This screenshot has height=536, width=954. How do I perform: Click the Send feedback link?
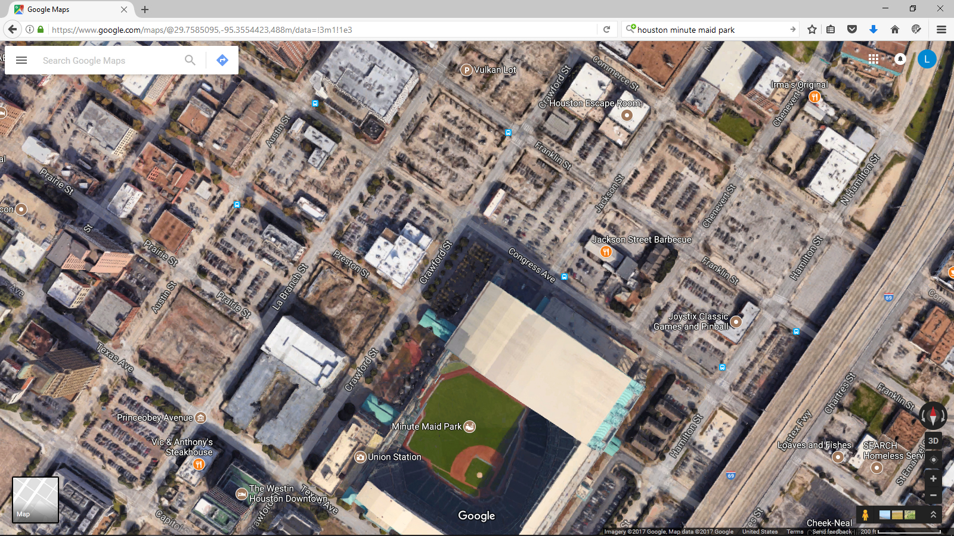832,532
